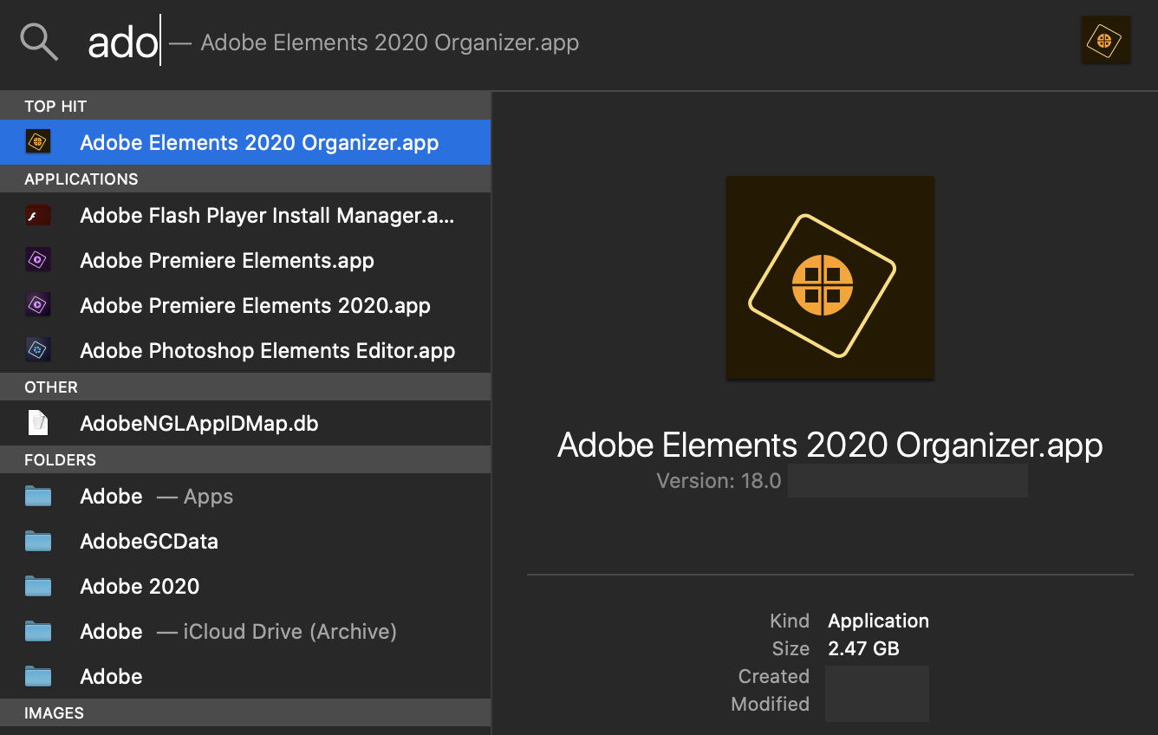Select top hit Adobe Elements 2020 Organizer.app

[x=259, y=142]
